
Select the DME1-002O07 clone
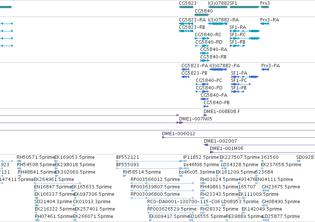coord(220,141)
